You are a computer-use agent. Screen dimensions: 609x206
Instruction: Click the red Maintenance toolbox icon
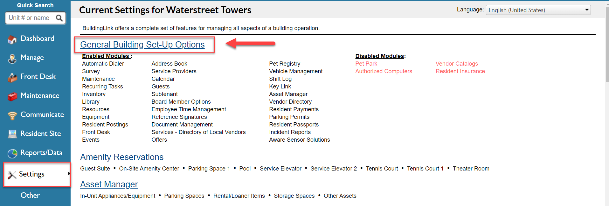tap(12, 97)
